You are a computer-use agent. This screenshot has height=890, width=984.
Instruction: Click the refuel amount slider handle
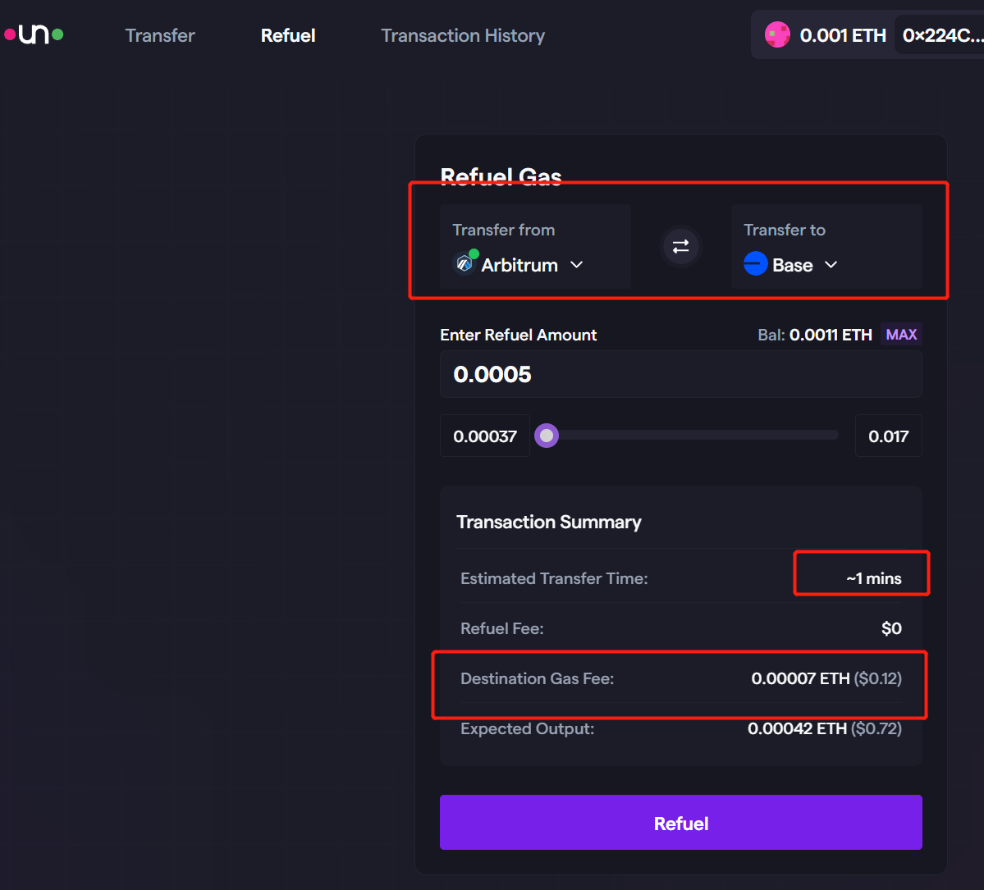(x=547, y=436)
